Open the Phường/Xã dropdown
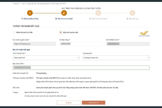162x108 pixels. coord(116,58)
